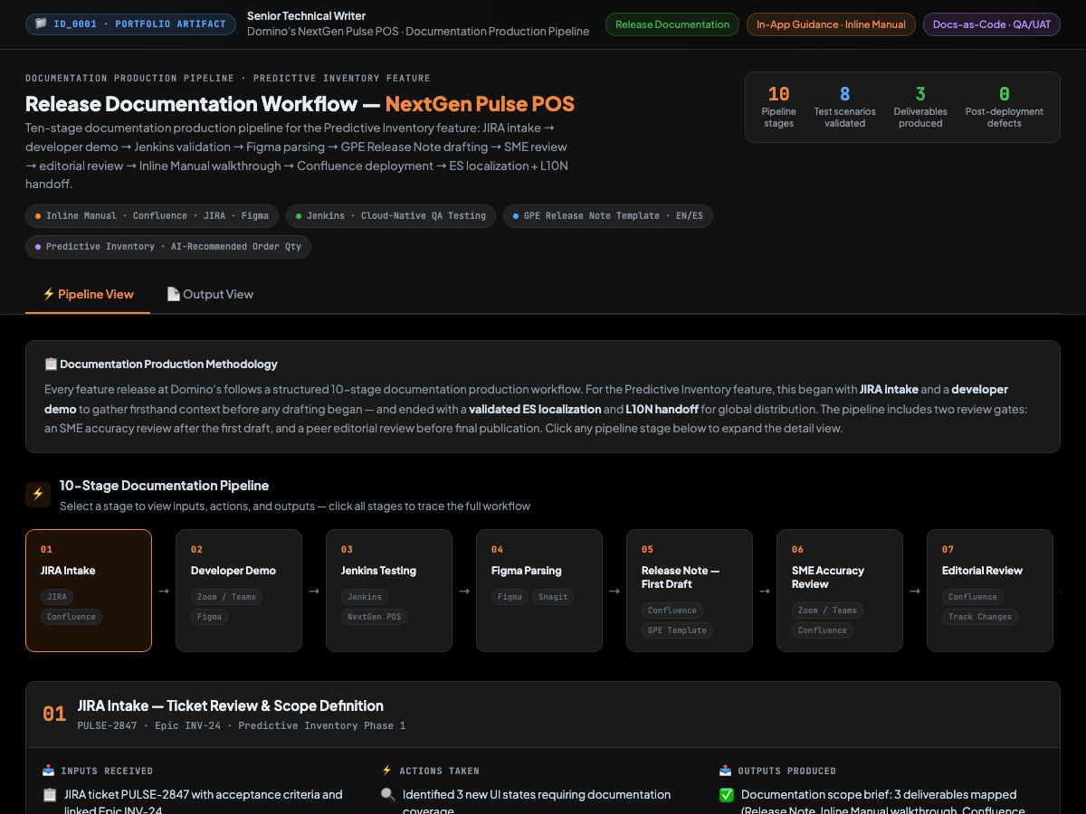
Task: Click the Inline Manual · Confluence · JIRA · Figma chip
Action: point(152,216)
